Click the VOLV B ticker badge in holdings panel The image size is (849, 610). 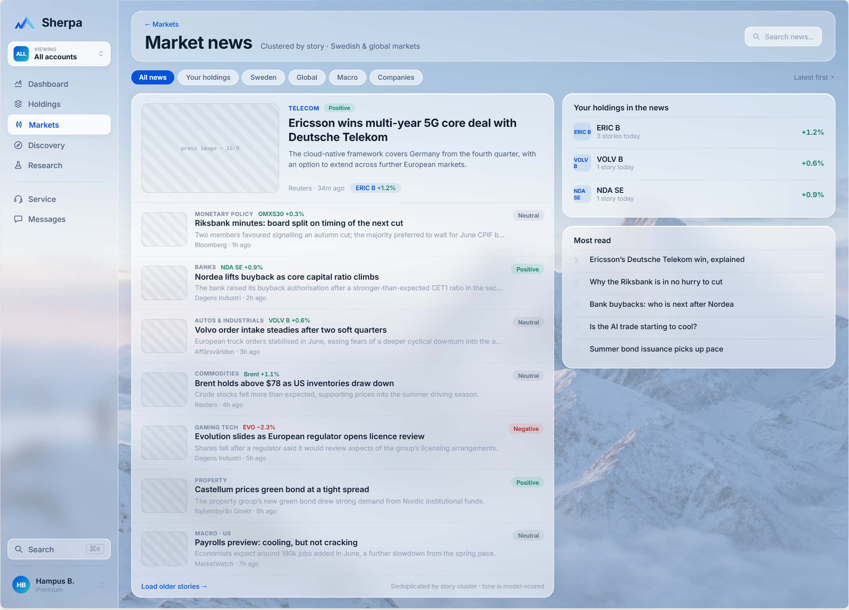click(582, 163)
